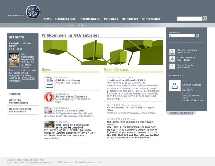Click the person icon beside Cancian, Lorenza DW - 1265
This screenshot has width=215, height=166.
tap(172, 52)
